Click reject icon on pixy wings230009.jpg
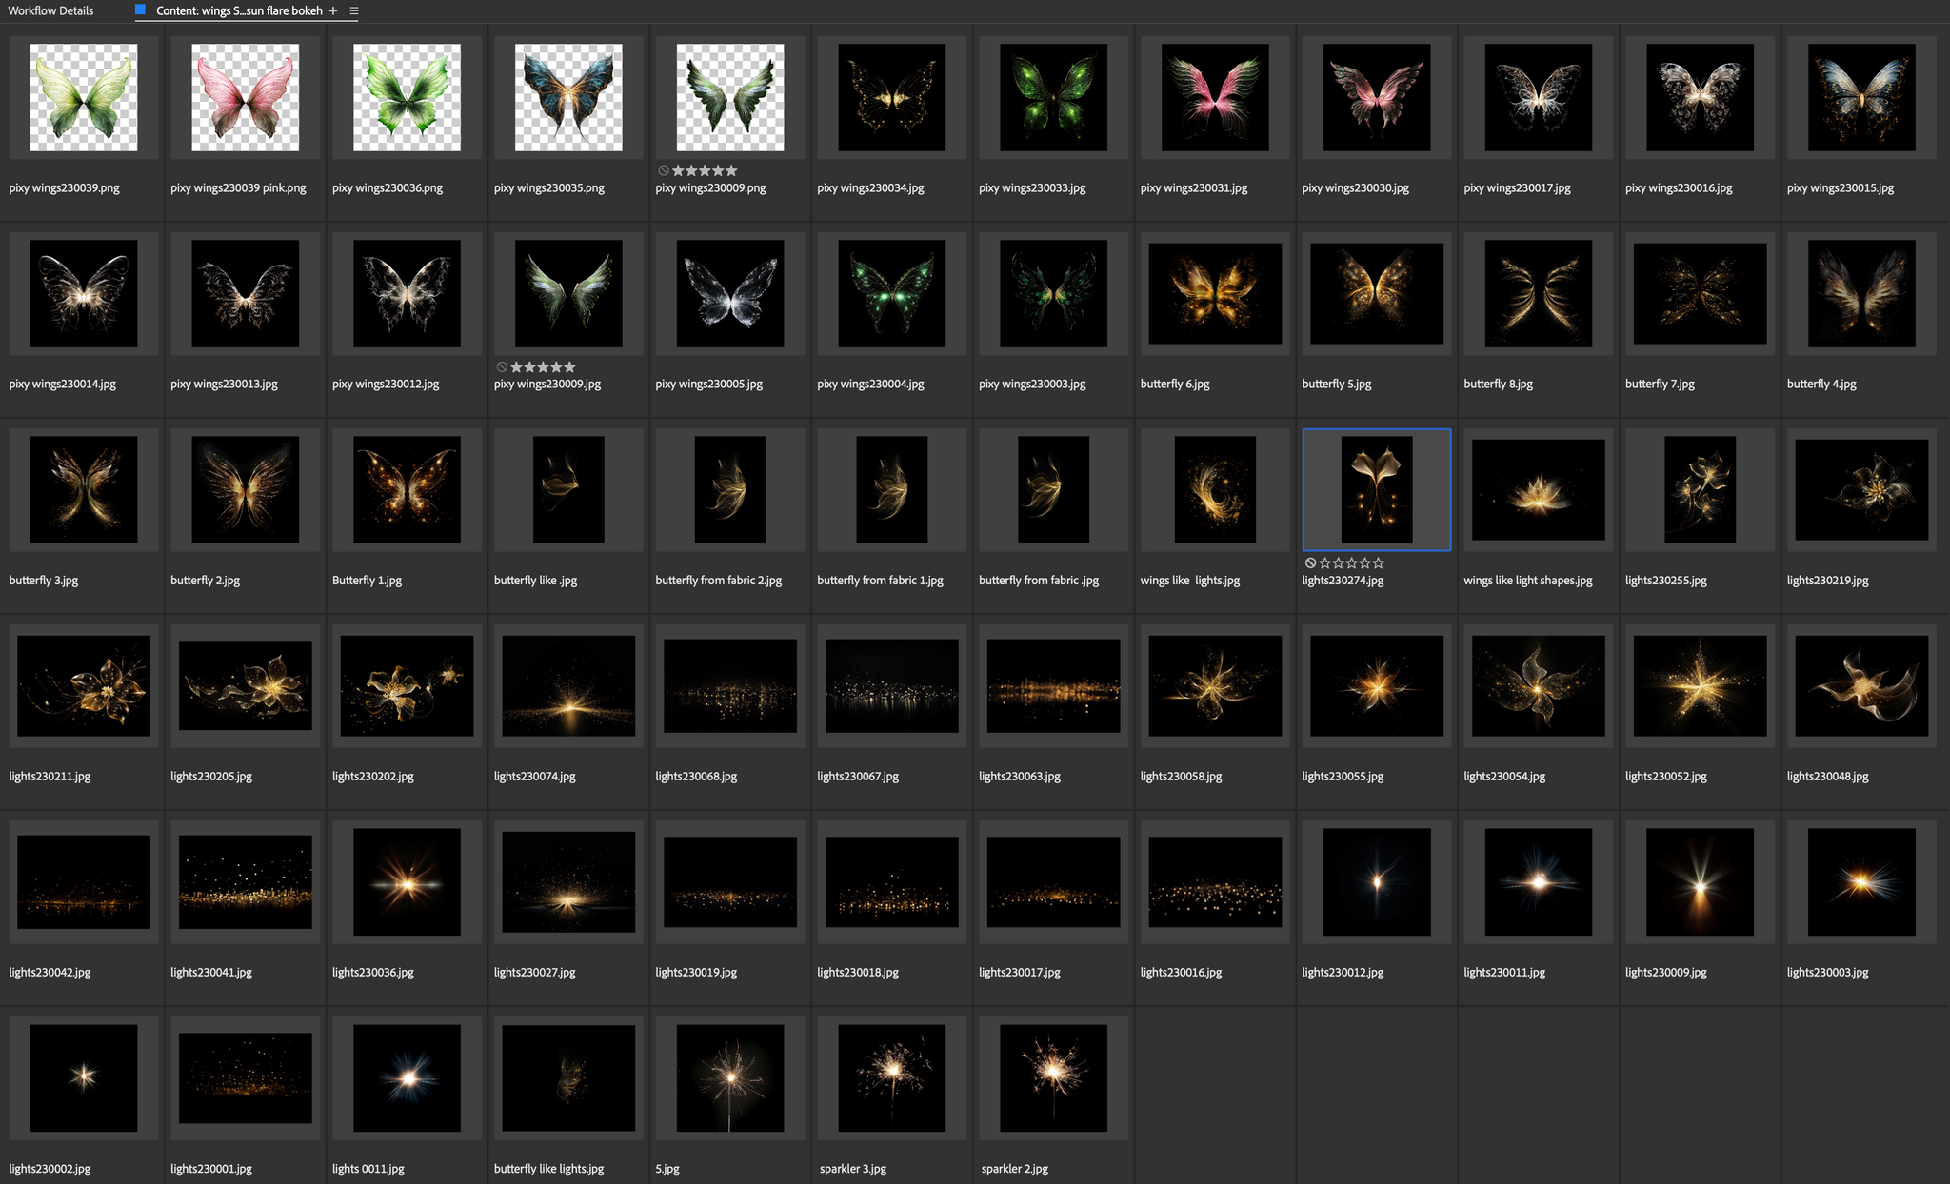The image size is (1950, 1184). coord(502,367)
